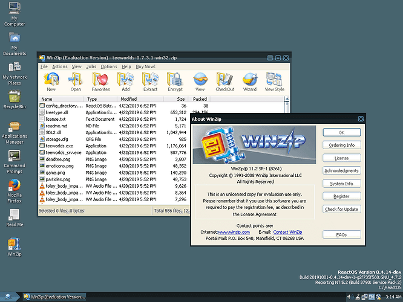This screenshot has width=403, height=302.
Task: Select the Command Prompt desktop icon
Action: coord(15,162)
